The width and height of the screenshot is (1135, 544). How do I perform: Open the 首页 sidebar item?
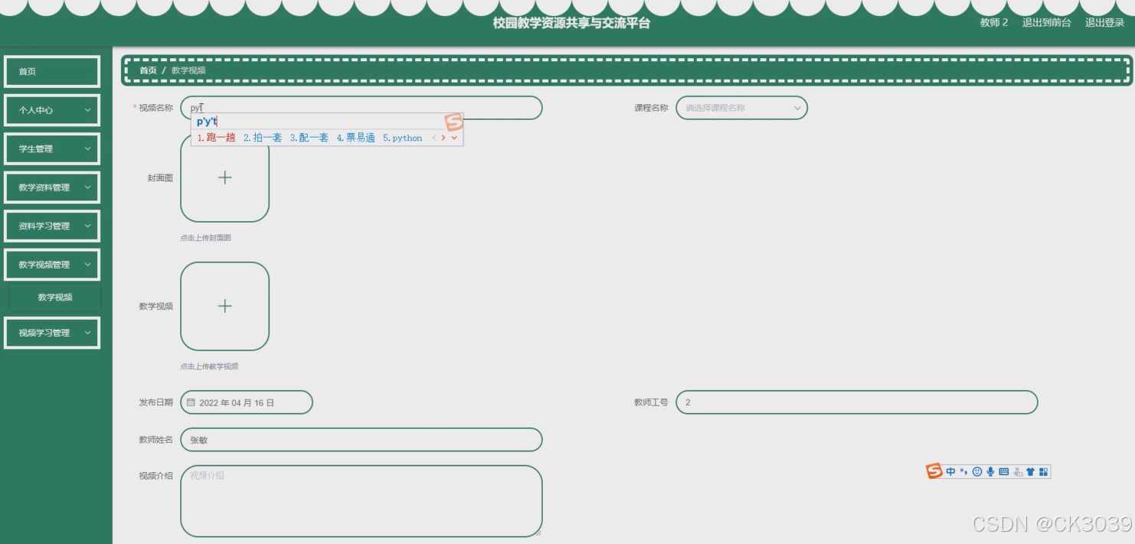pos(52,71)
